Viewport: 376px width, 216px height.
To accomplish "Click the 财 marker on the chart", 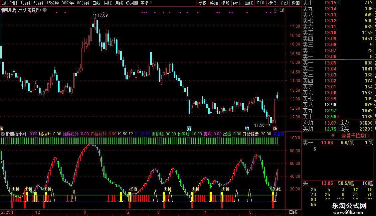I will click(x=247, y=129).
